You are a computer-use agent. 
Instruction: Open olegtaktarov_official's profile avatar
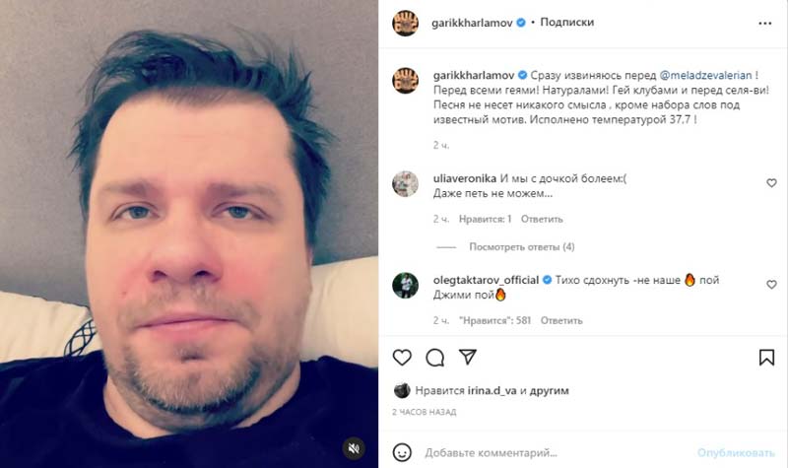click(x=405, y=285)
